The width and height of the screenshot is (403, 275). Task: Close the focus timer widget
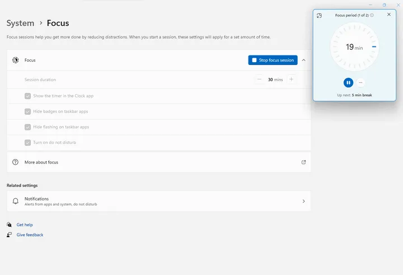(389, 15)
